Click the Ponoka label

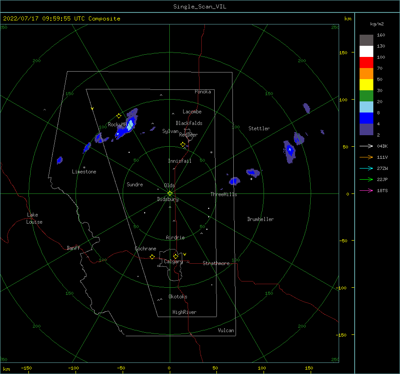tap(203, 92)
